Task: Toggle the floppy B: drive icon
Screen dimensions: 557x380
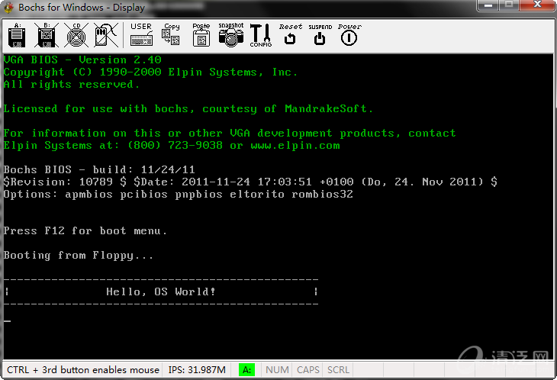Action: pyautogui.click(x=46, y=35)
